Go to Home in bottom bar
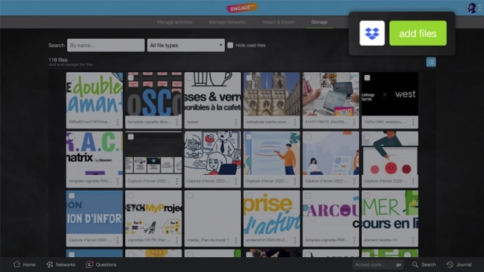 tap(25, 265)
